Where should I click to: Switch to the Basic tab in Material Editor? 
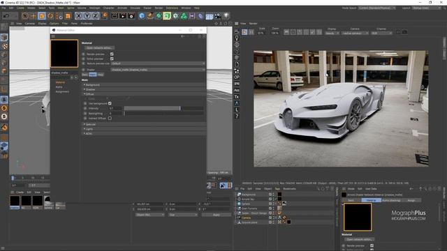(85, 75)
